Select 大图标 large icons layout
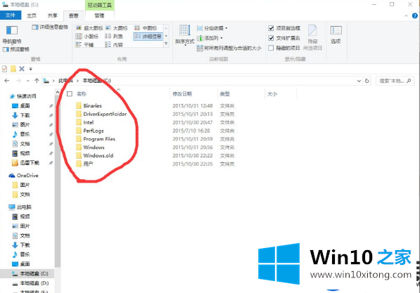420x293 pixels. 117,28
